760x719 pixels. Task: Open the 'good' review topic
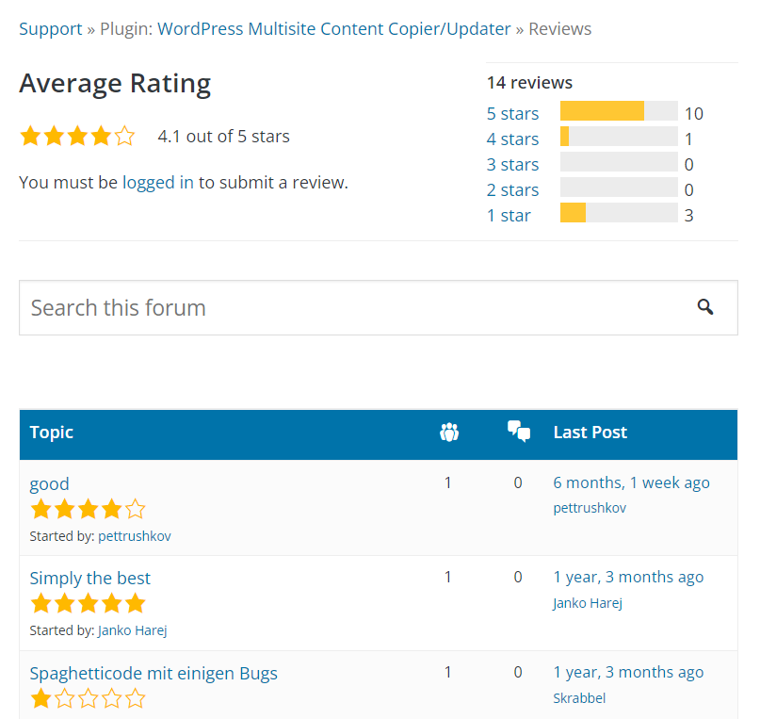pyautogui.click(x=49, y=483)
